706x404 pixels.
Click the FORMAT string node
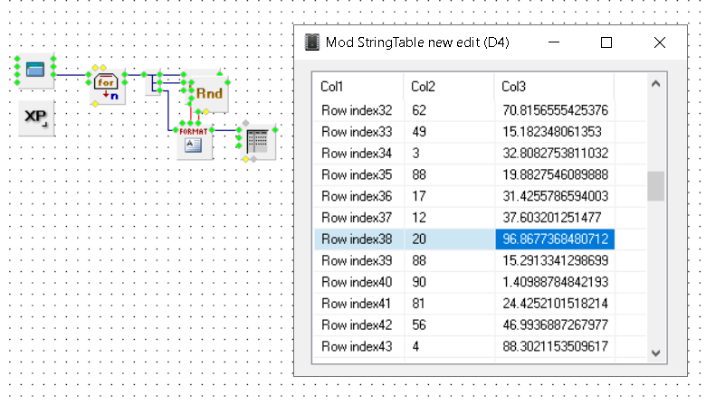(195, 141)
